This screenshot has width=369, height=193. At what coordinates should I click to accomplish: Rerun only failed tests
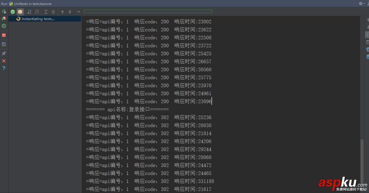4,18
